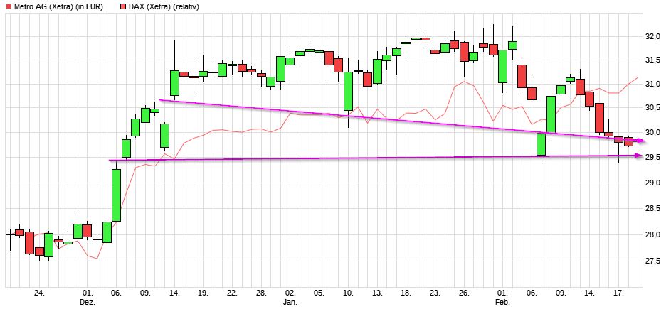Image resolution: width=671 pixels, height=309 pixels.
Task: Click the 'Jan.' month label
Action: pos(290,302)
